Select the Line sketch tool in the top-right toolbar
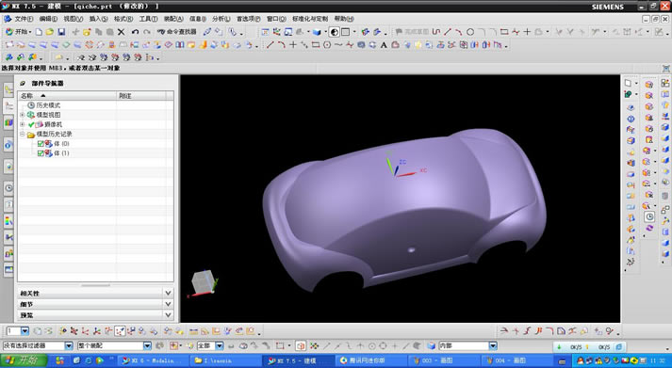Viewport: 672px width, 368px height. 448,32
